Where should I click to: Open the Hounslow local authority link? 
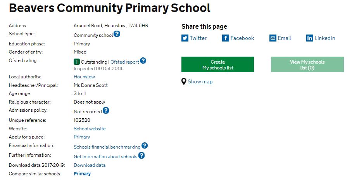[84, 77]
